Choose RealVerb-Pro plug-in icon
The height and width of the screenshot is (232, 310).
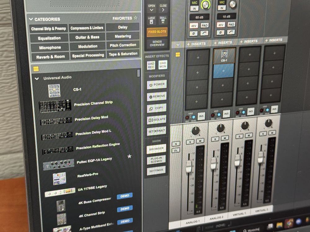coord(59,178)
